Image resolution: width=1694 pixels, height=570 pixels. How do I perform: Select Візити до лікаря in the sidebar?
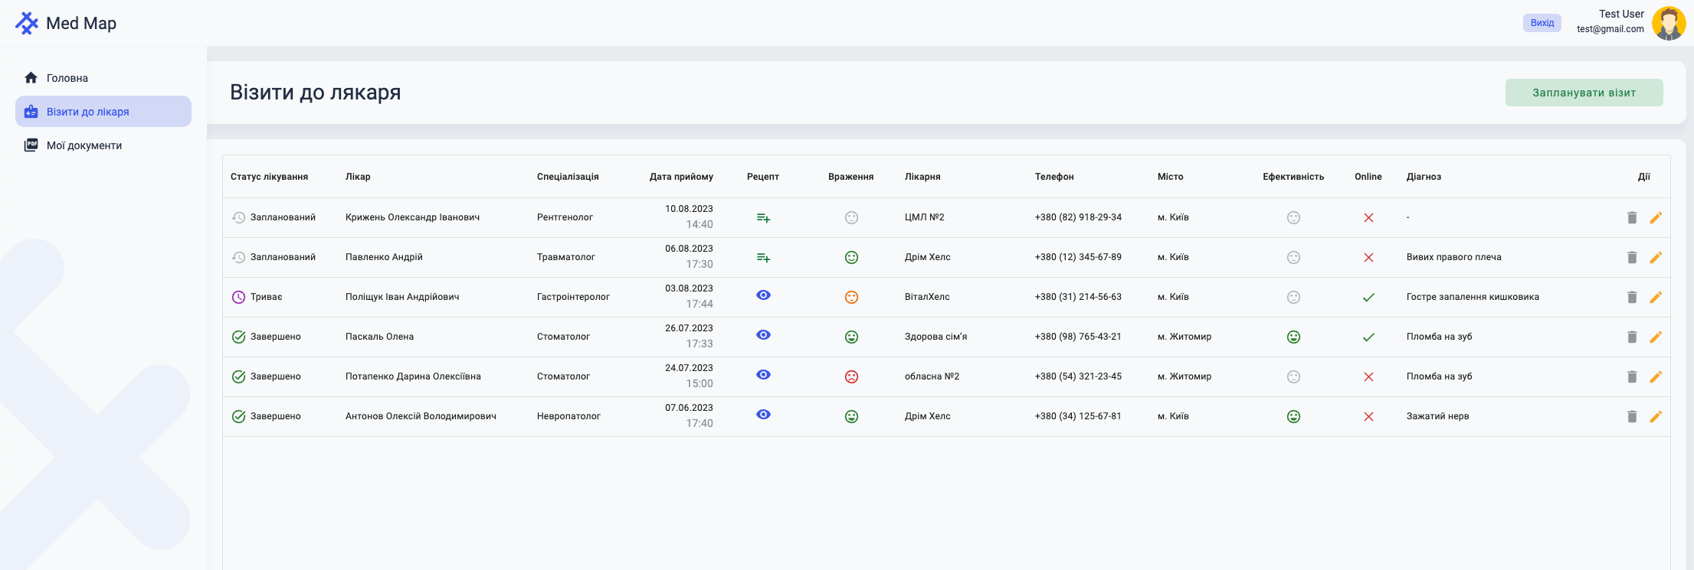point(103,112)
